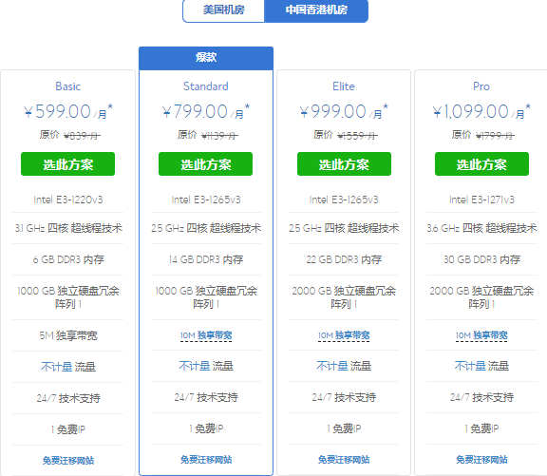Open Elite plan 10M 独享带宽 link
Screen dimensions: 547x476
(x=344, y=335)
